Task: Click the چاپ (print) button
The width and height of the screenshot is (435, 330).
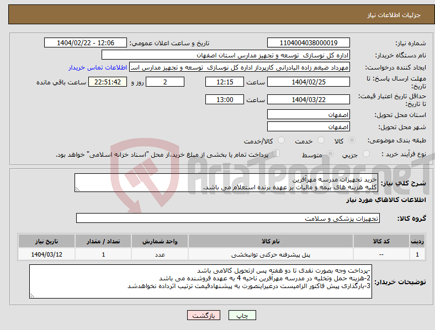Action: click(242, 315)
